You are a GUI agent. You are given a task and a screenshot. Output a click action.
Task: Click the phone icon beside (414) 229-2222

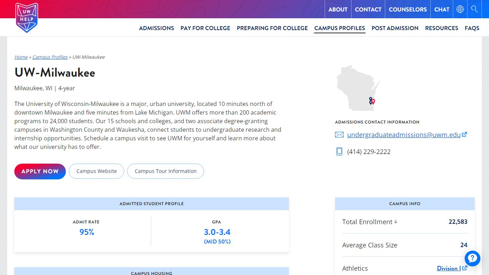tap(339, 151)
